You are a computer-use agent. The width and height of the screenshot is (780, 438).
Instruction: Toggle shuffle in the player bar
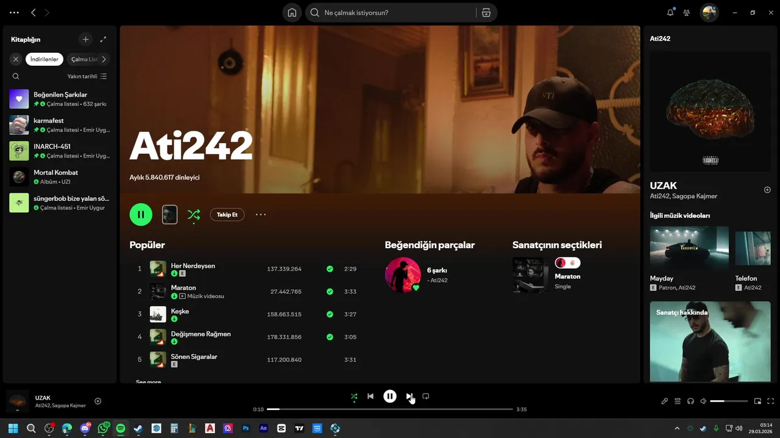pos(354,396)
